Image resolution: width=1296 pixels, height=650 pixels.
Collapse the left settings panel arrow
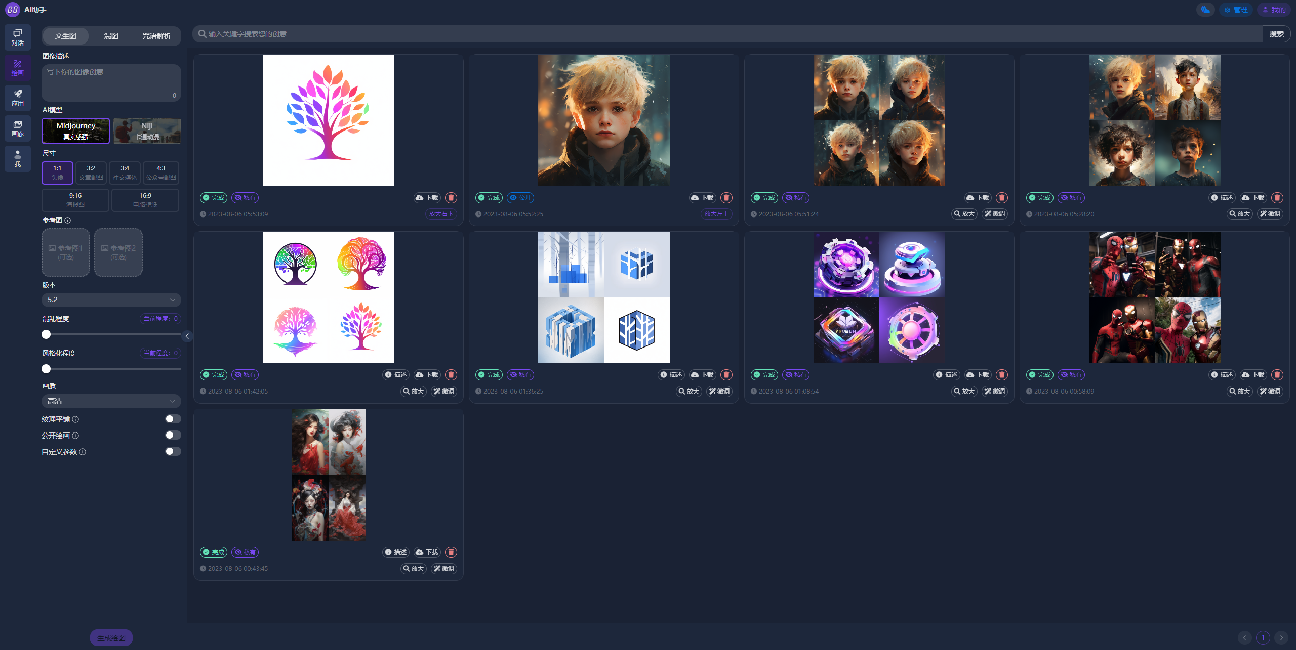187,336
